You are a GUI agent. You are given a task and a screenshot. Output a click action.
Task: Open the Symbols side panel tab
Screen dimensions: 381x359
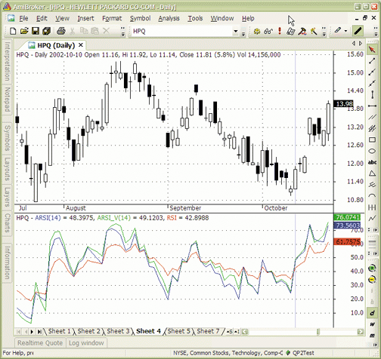click(7, 138)
